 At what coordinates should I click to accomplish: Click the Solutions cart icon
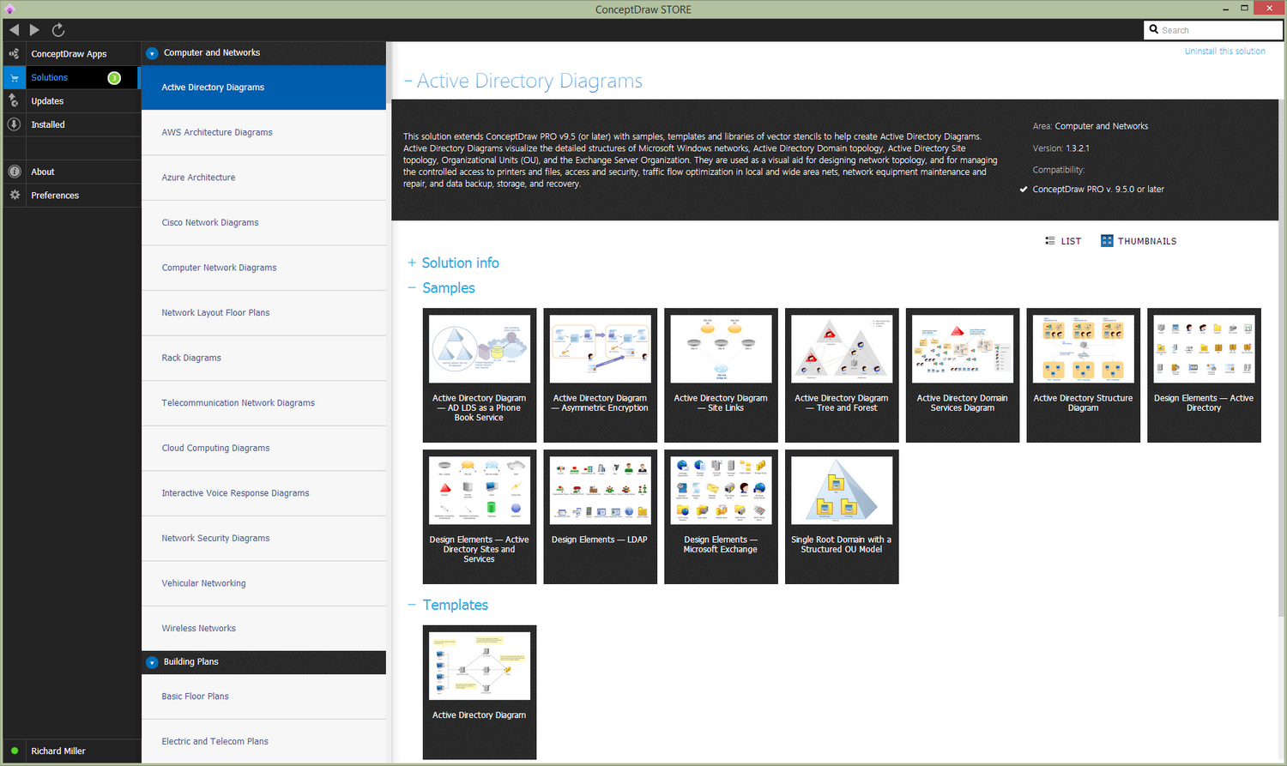coord(14,77)
